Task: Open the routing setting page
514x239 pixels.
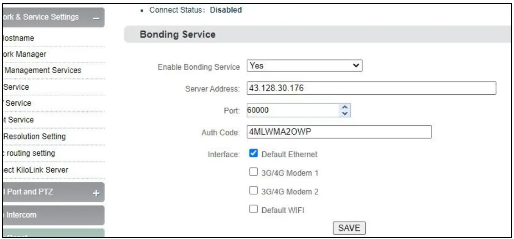Action: tap(30, 153)
